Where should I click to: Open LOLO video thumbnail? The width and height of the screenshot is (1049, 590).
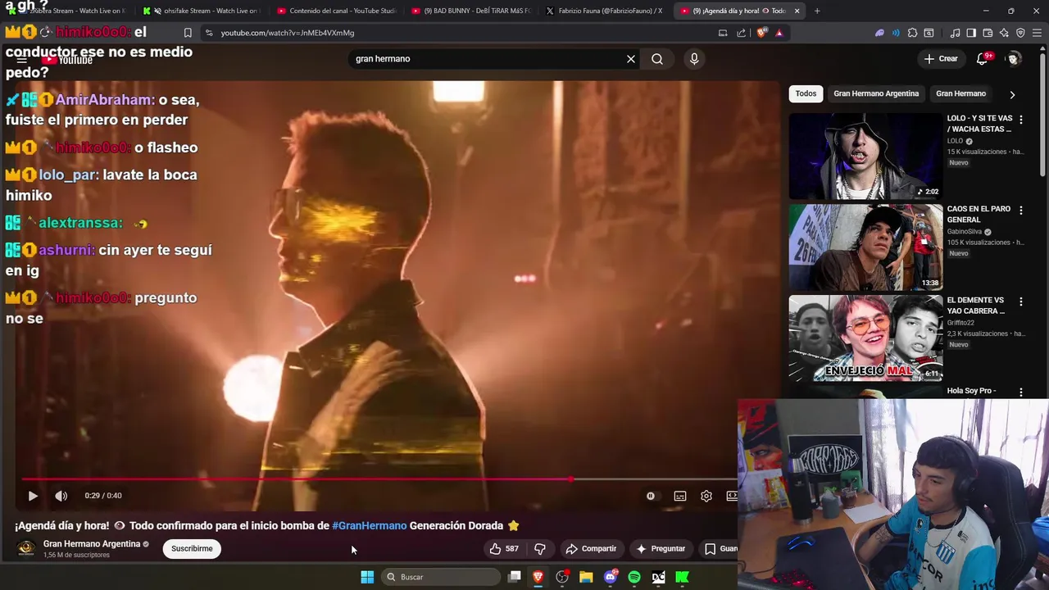pos(865,156)
